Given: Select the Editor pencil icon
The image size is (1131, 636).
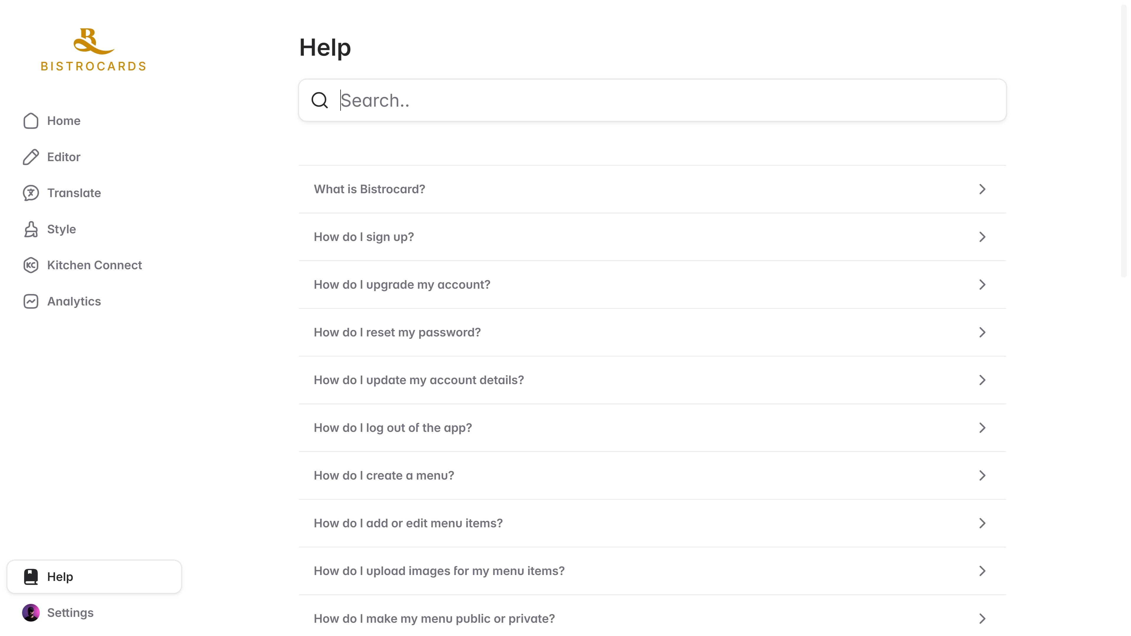Looking at the screenshot, I should pos(31,157).
